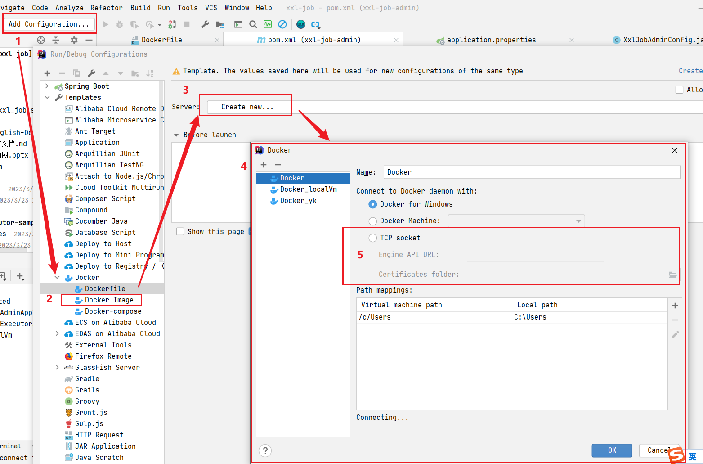Image resolution: width=703 pixels, height=464 pixels.
Task: Select Dockerfile template item
Action: click(105, 289)
